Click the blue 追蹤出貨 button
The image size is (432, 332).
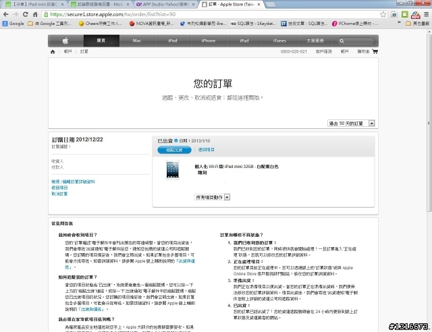point(174,150)
